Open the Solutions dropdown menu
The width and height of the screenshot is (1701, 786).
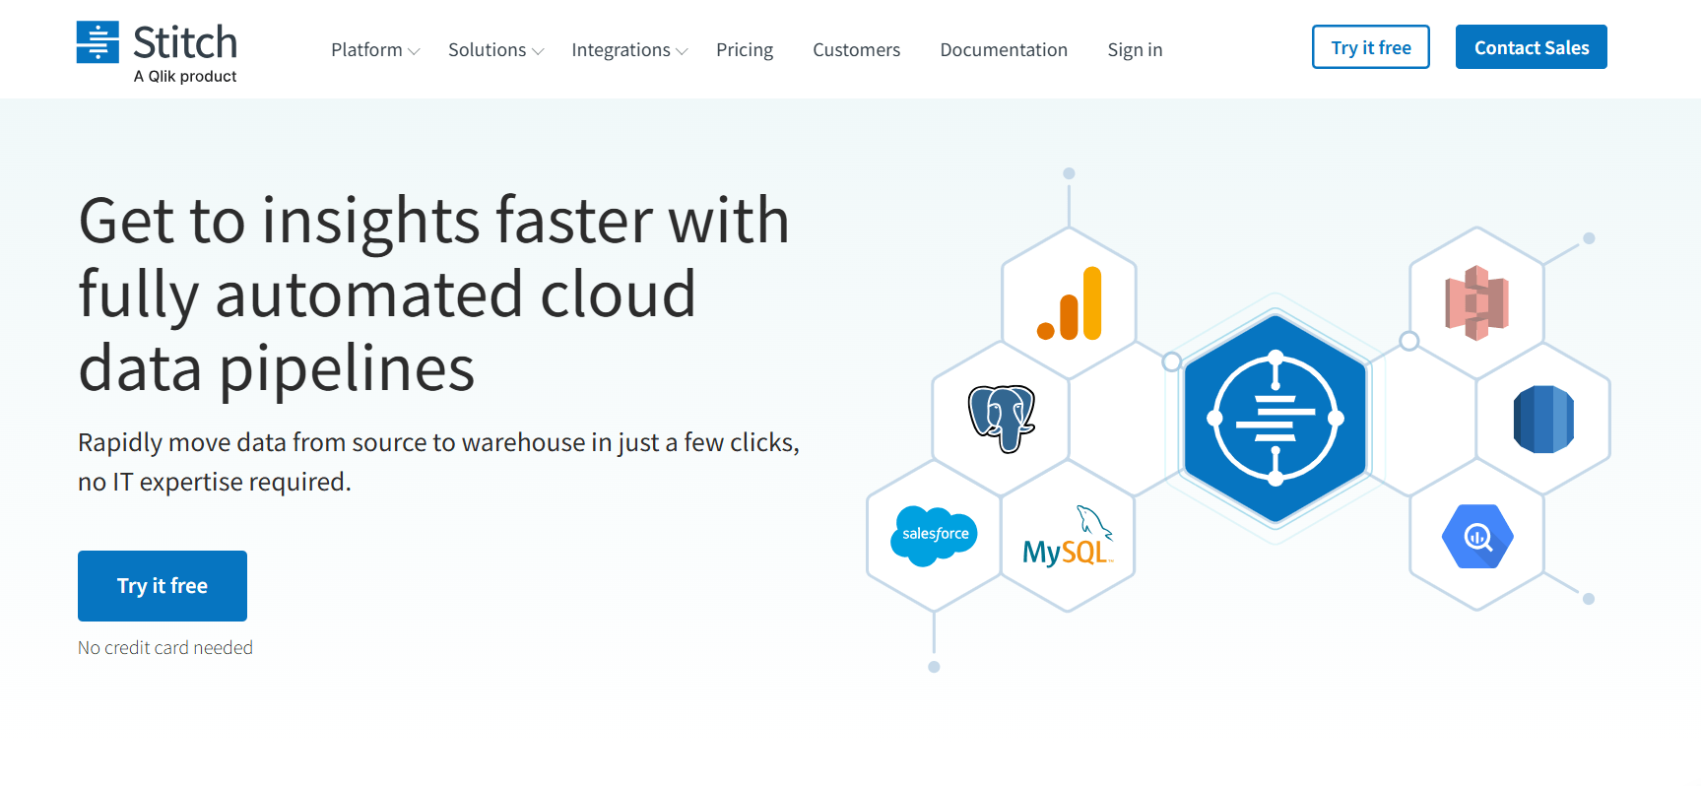[494, 50]
